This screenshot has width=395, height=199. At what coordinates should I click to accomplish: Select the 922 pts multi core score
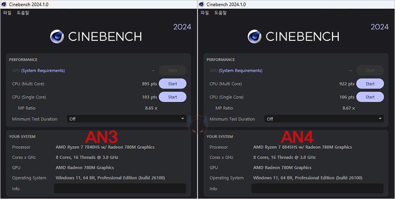[x=347, y=84]
